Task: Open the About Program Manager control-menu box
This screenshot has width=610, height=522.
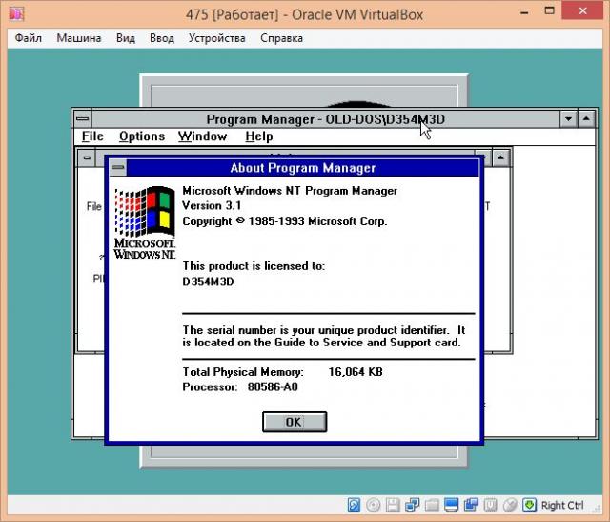Action: click(117, 168)
